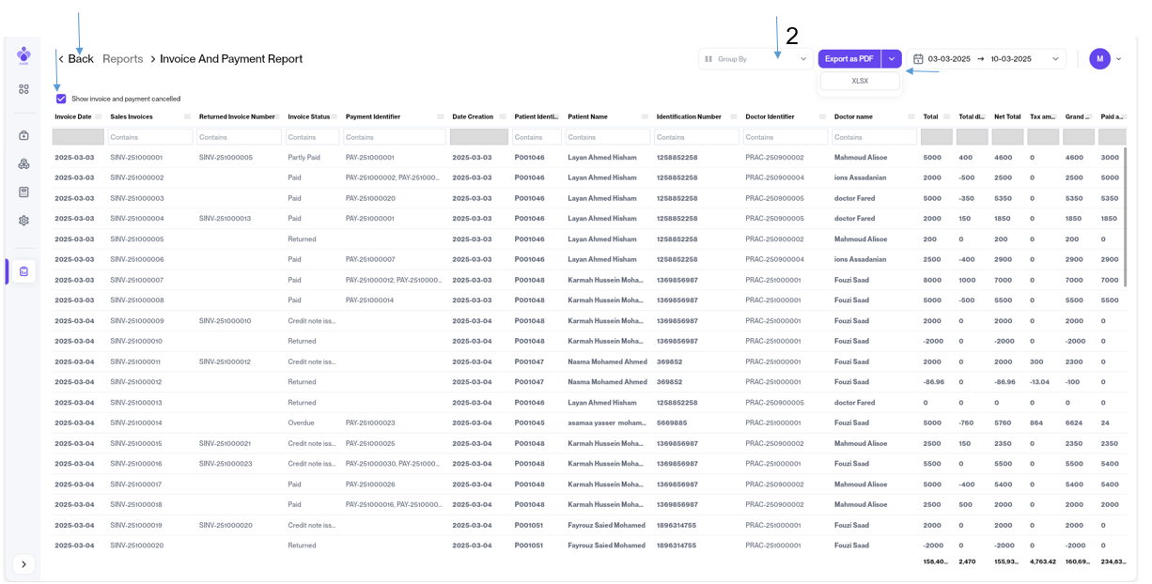Viewport: 1152px width, 584px height.
Task: Uncheck Show invoice and payment cancelled
Action: pyautogui.click(x=61, y=99)
